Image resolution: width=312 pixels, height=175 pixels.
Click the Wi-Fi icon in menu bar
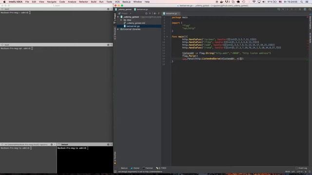click(254, 2)
